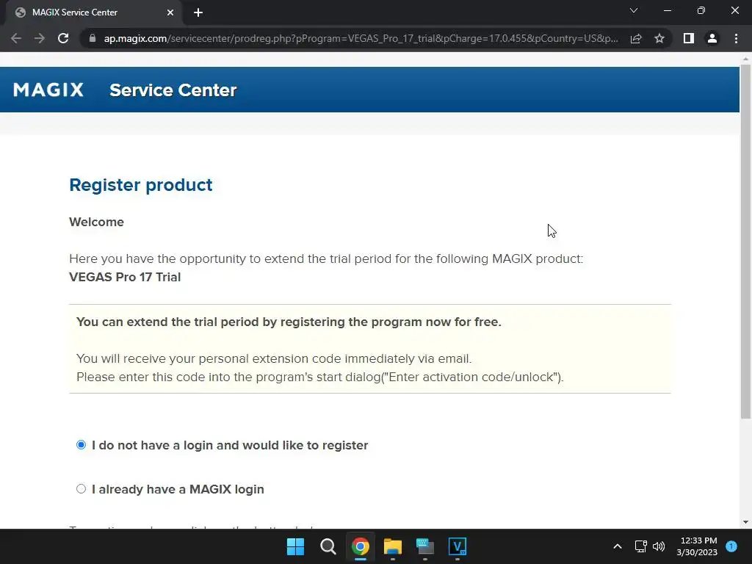Click the browser back arrow
Screen dimensions: 752x564
click(16, 38)
